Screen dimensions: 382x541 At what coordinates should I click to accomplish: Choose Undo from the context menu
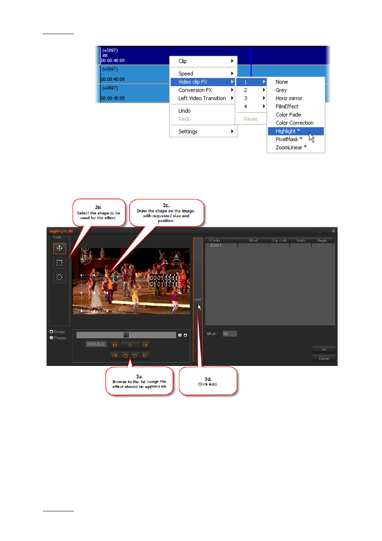tap(203, 111)
